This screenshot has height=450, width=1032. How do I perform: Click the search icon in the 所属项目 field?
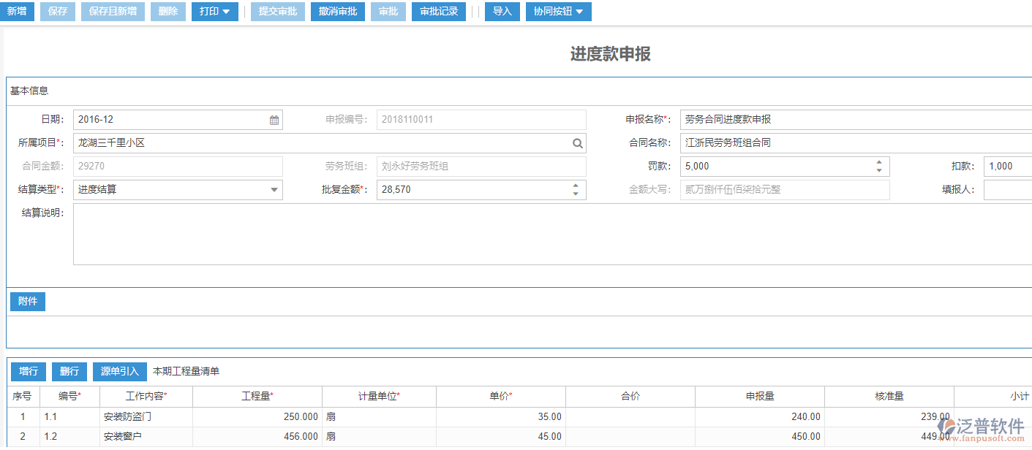577,143
